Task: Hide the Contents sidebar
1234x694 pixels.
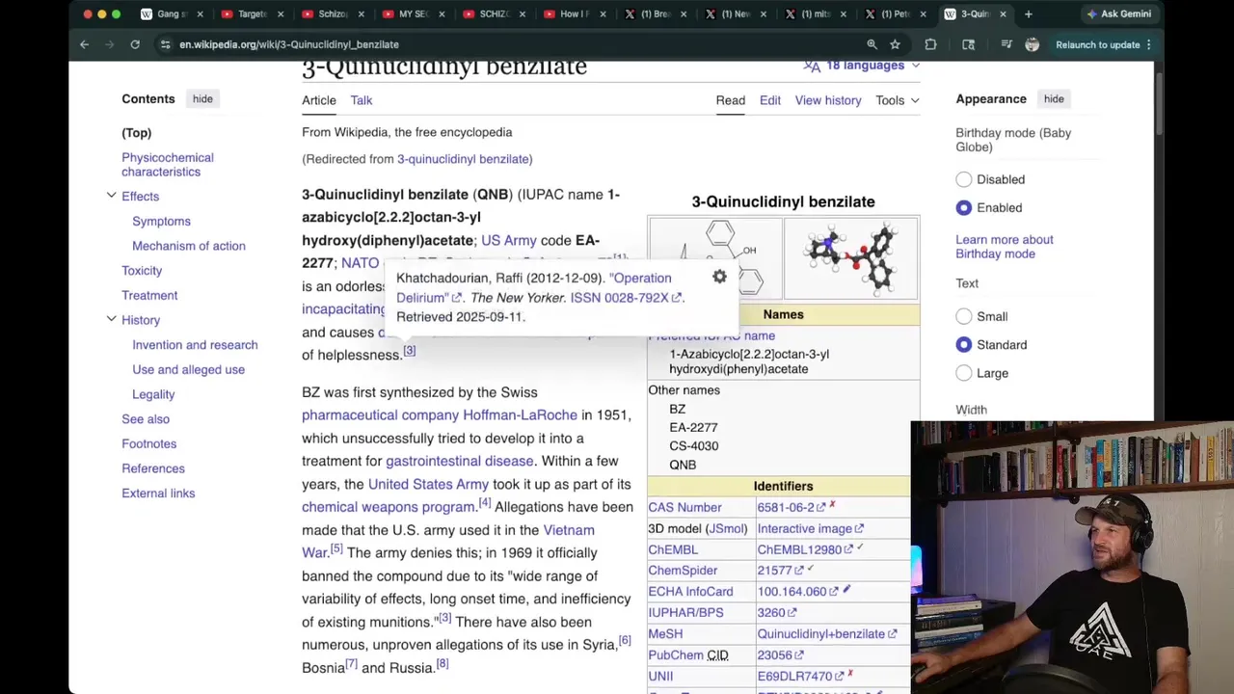Action: point(202,98)
